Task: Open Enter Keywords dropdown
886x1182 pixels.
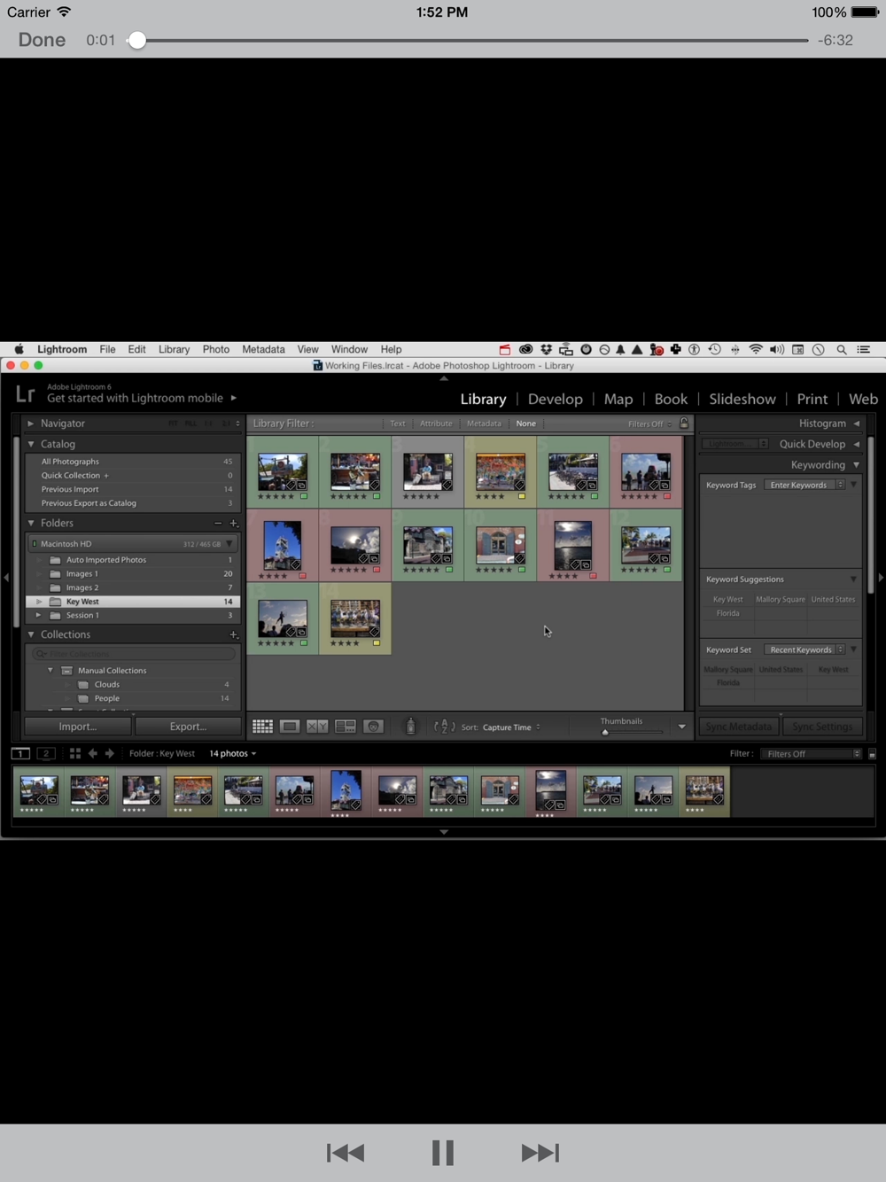Action: pyautogui.click(x=805, y=485)
